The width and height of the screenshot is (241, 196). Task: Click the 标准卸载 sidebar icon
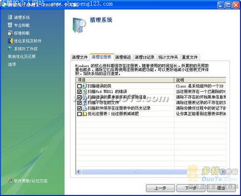tap(10, 33)
